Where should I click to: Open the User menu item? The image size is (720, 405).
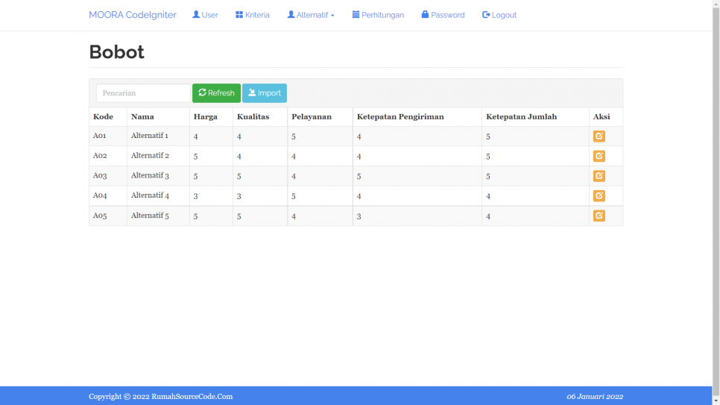click(205, 15)
